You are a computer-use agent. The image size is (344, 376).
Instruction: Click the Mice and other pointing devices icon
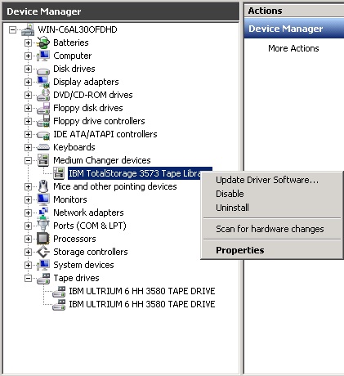coord(43,186)
